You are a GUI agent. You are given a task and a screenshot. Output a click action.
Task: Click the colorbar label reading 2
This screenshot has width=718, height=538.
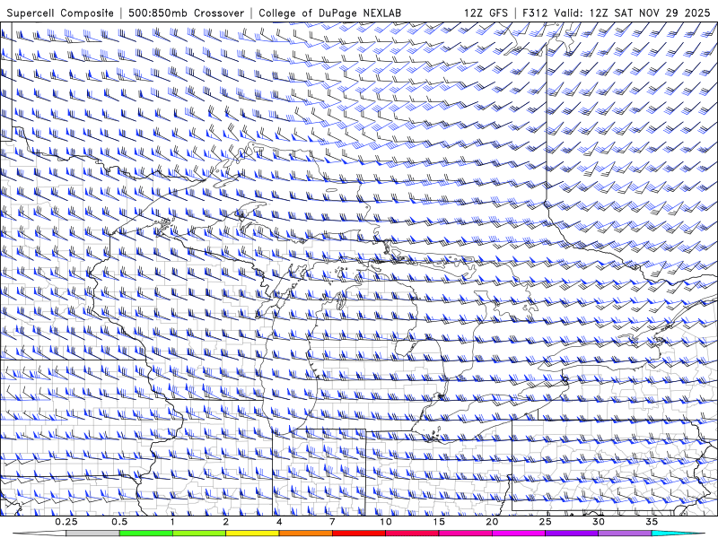pyautogui.click(x=226, y=522)
